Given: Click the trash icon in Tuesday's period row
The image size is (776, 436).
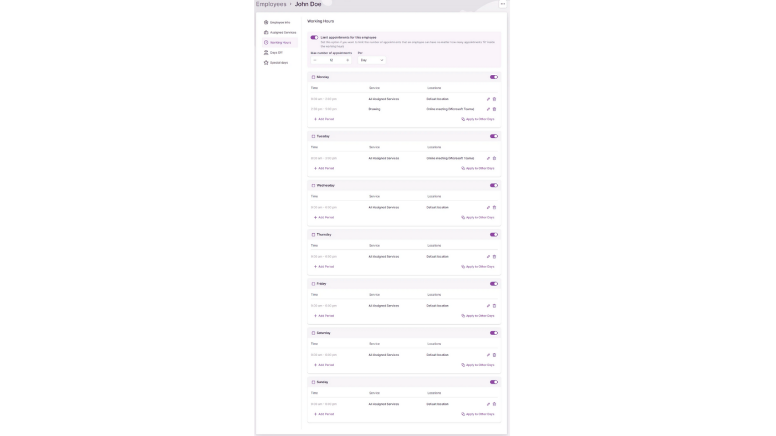Looking at the screenshot, I should [494, 158].
